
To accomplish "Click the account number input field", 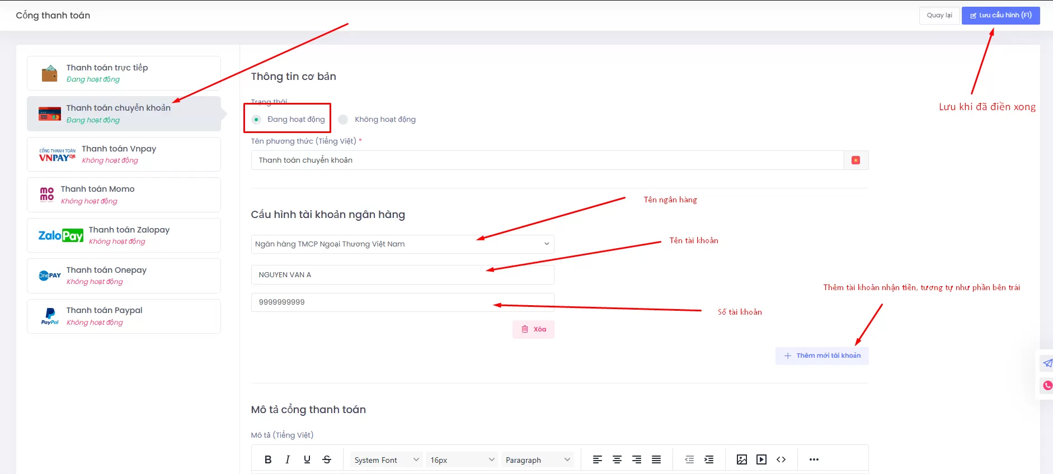I will click(x=402, y=302).
